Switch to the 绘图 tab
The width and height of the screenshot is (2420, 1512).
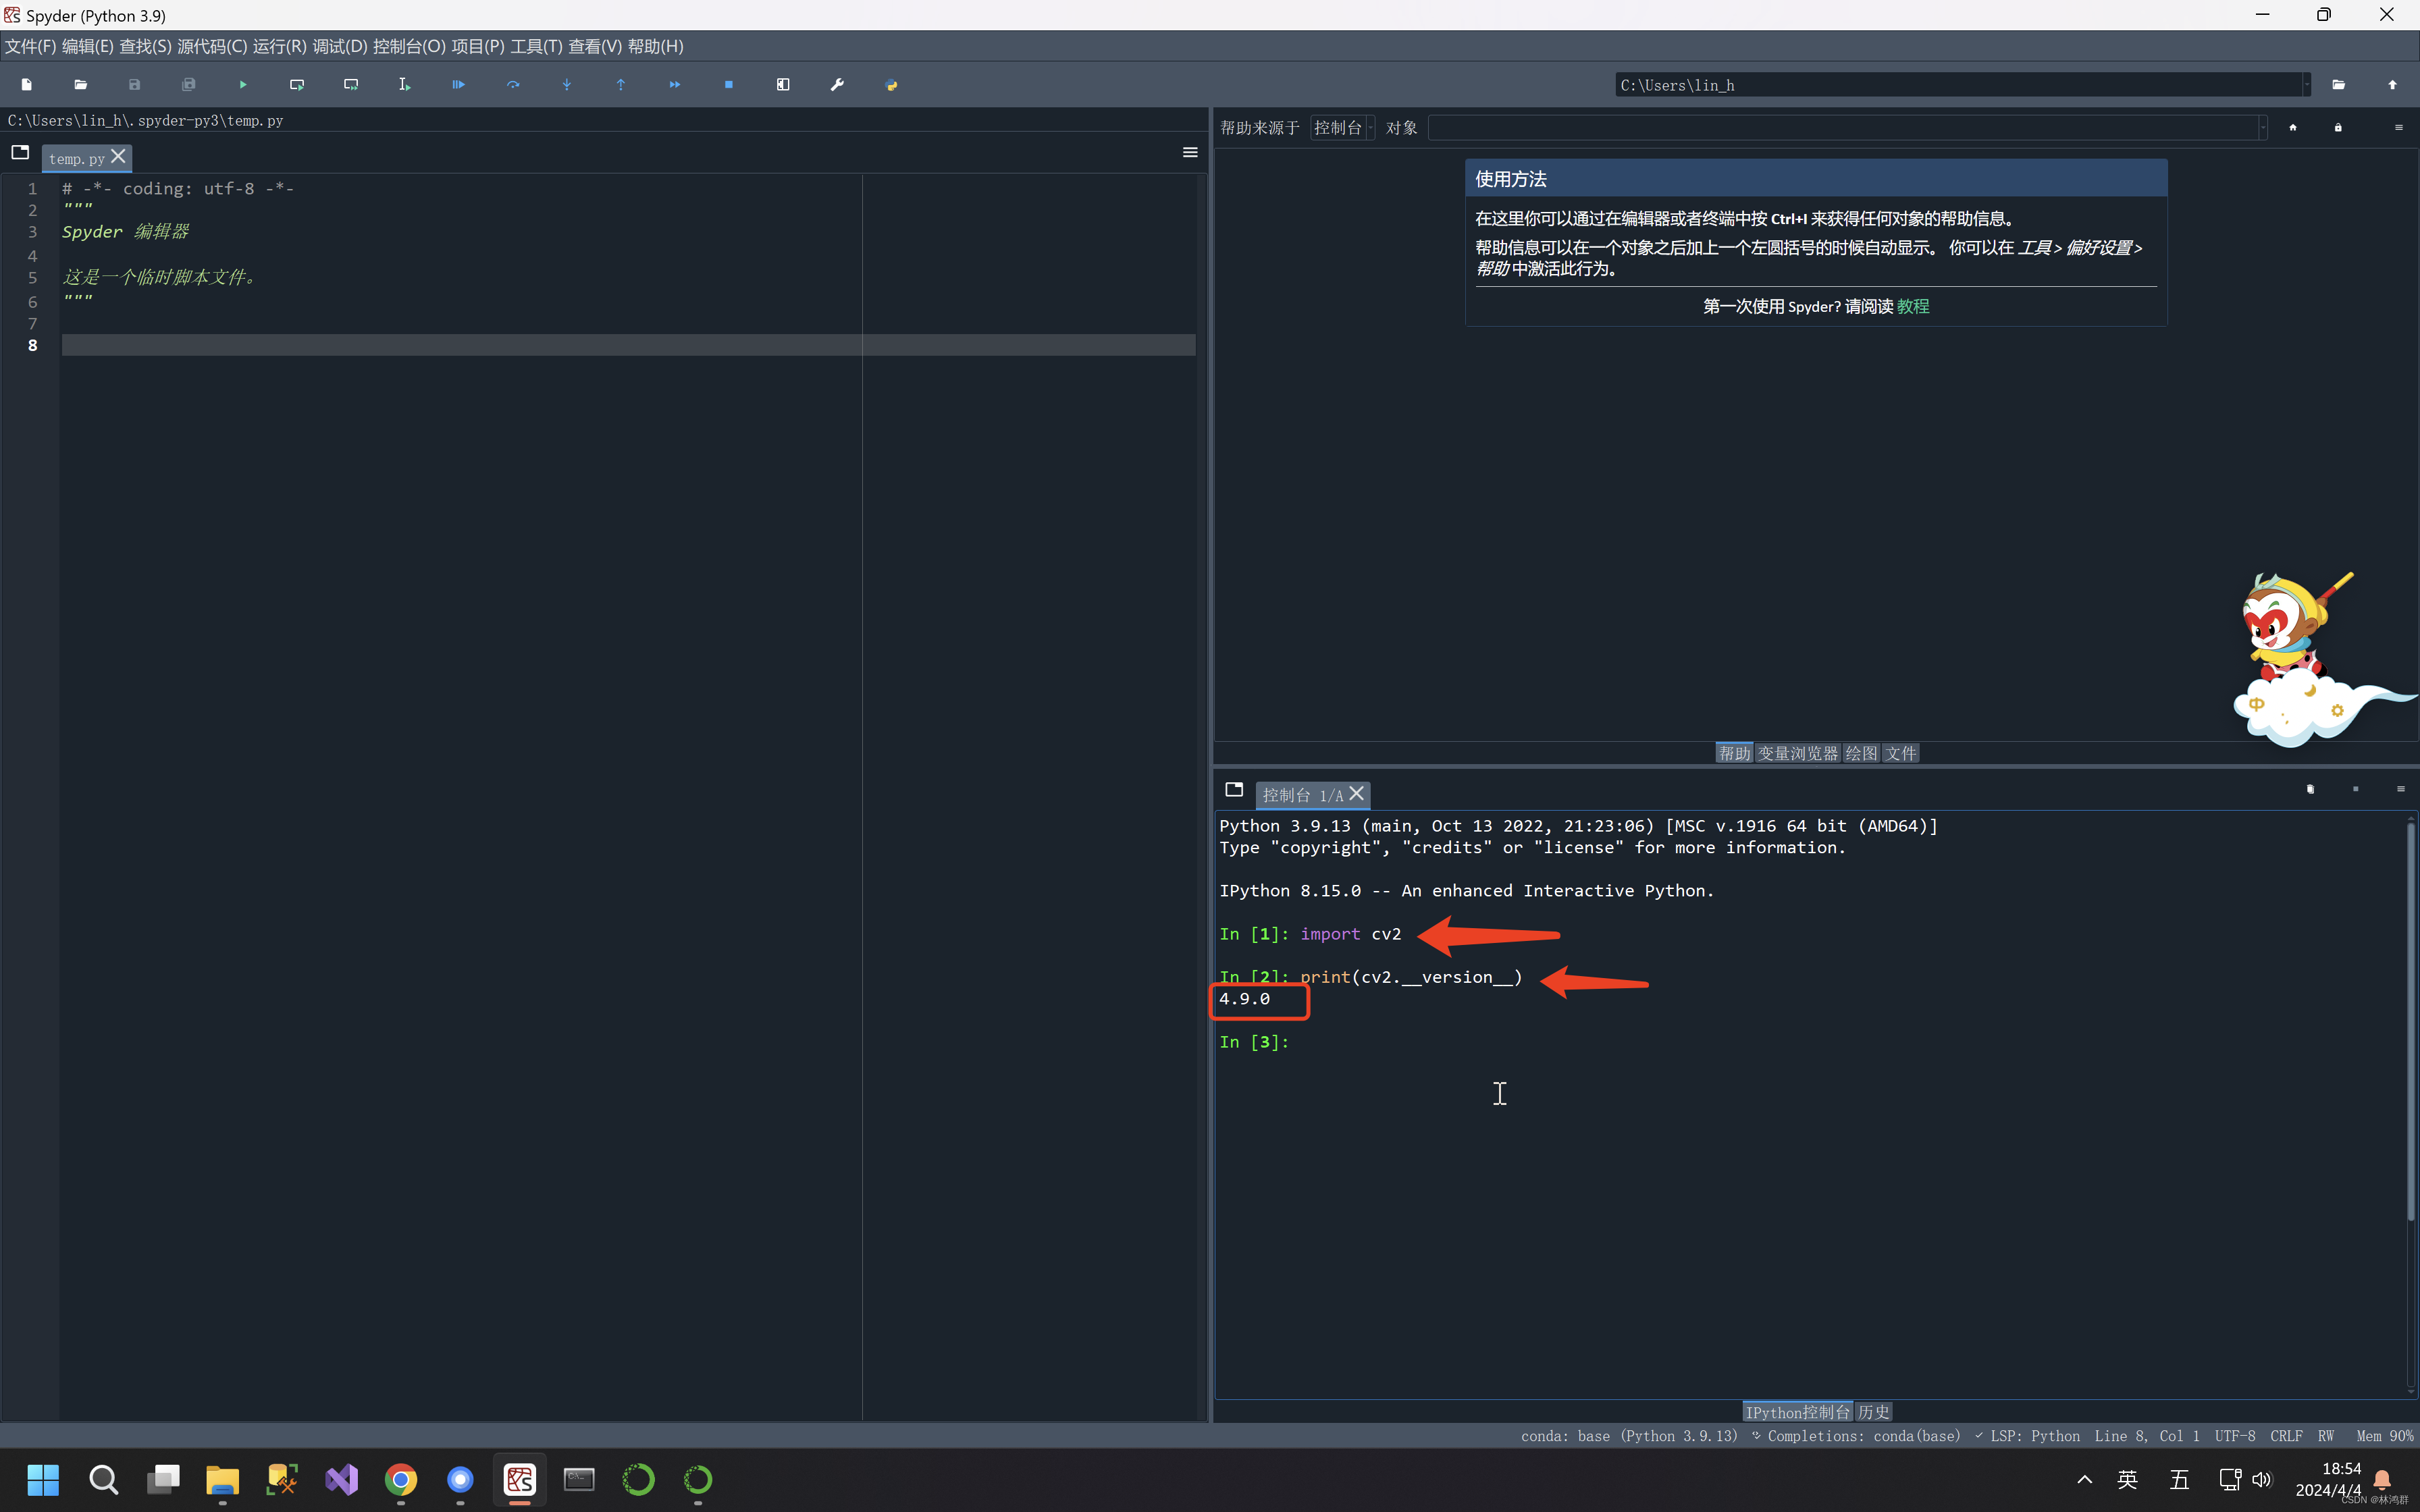pyautogui.click(x=1860, y=753)
